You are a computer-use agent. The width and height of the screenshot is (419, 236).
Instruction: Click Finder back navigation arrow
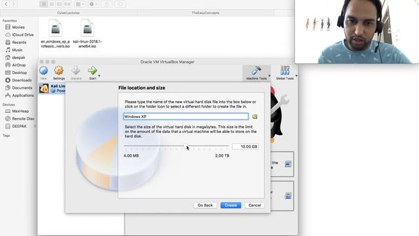pos(6,4)
